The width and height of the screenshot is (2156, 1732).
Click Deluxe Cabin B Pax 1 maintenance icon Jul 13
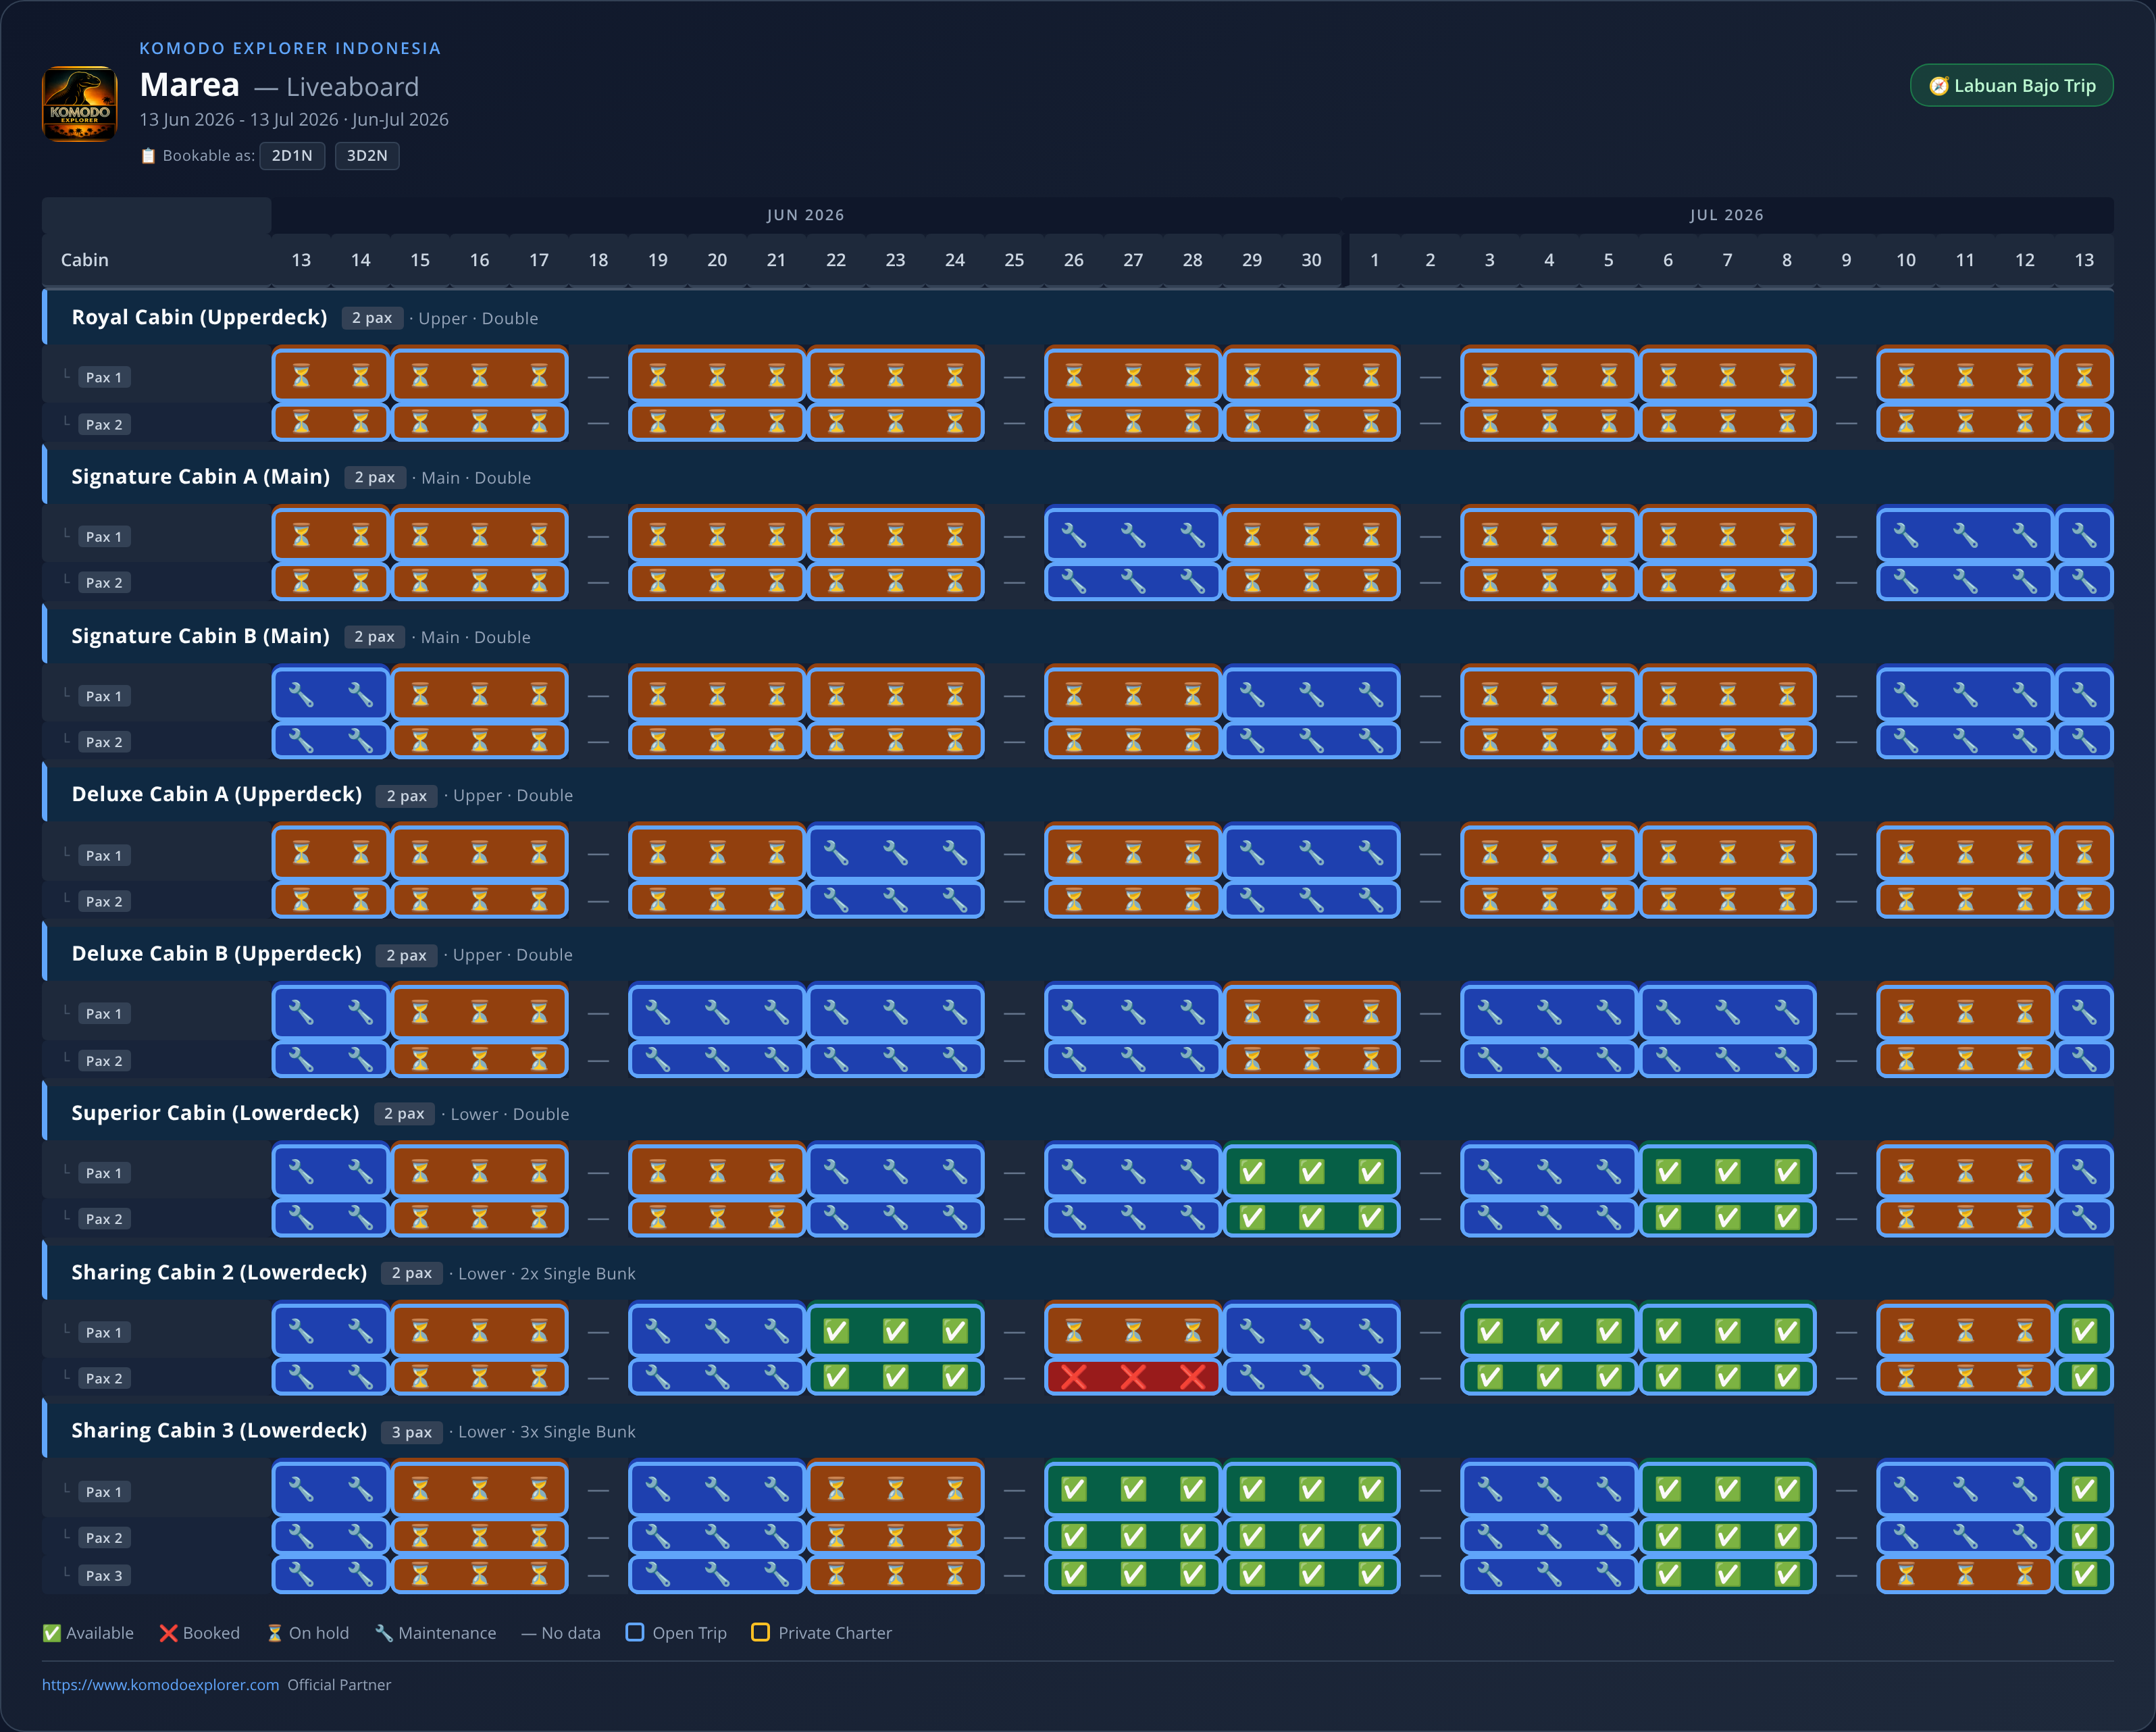(x=2084, y=1013)
